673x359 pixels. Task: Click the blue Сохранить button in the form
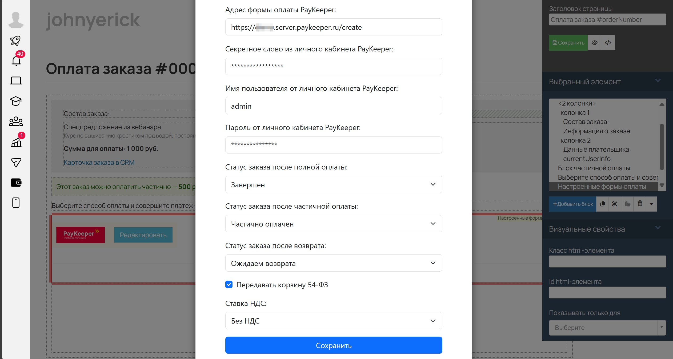point(334,345)
